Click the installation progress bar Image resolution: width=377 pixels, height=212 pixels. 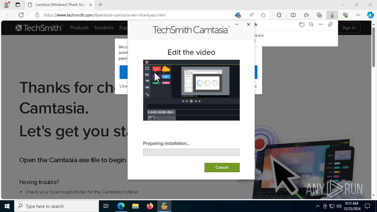(x=191, y=152)
